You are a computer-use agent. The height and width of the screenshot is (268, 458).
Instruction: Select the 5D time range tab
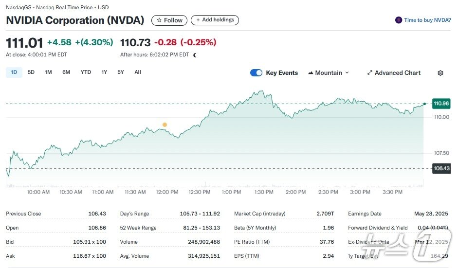tap(31, 72)
